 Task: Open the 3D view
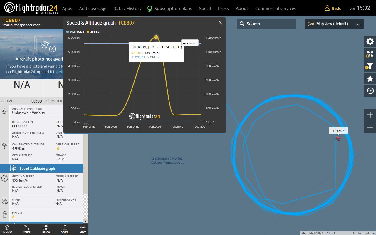tap(6, 229)
